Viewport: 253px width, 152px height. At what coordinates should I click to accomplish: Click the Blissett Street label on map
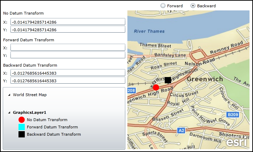point(168,115)
